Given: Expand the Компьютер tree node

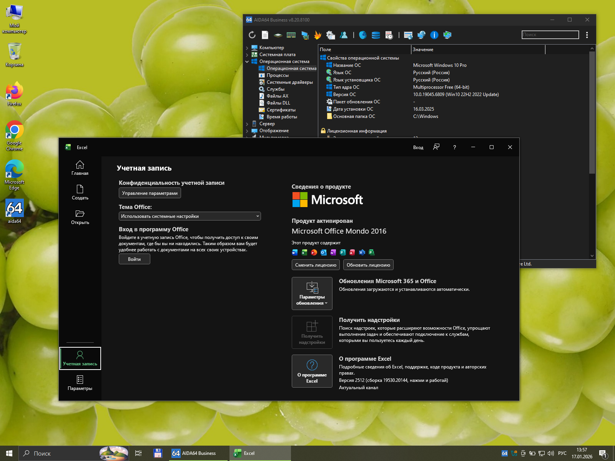Looking at the screenshot, I should pyautogui.click(x=247, y=48).
